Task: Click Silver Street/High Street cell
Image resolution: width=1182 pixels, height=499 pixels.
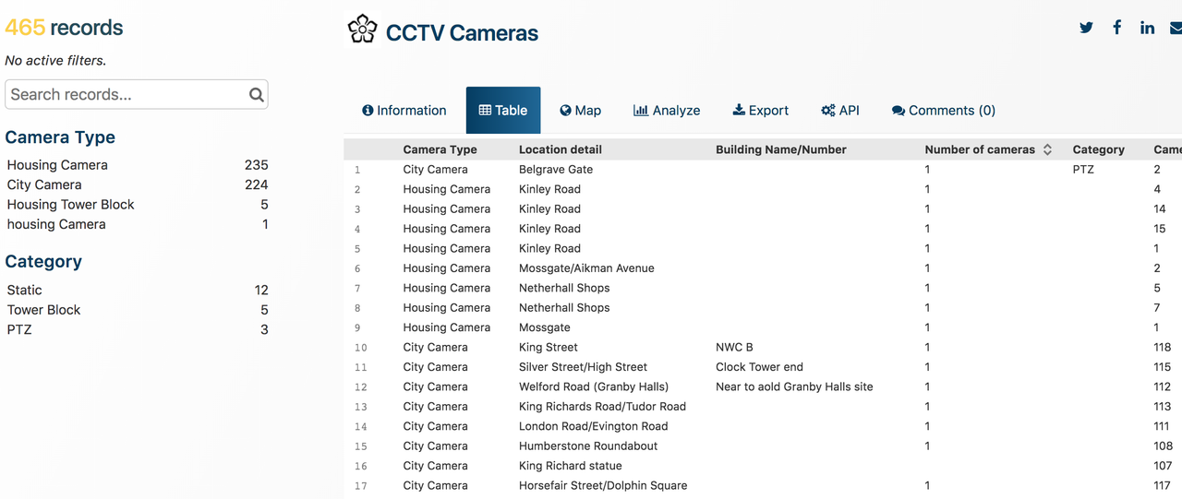Action: (583, 367)
